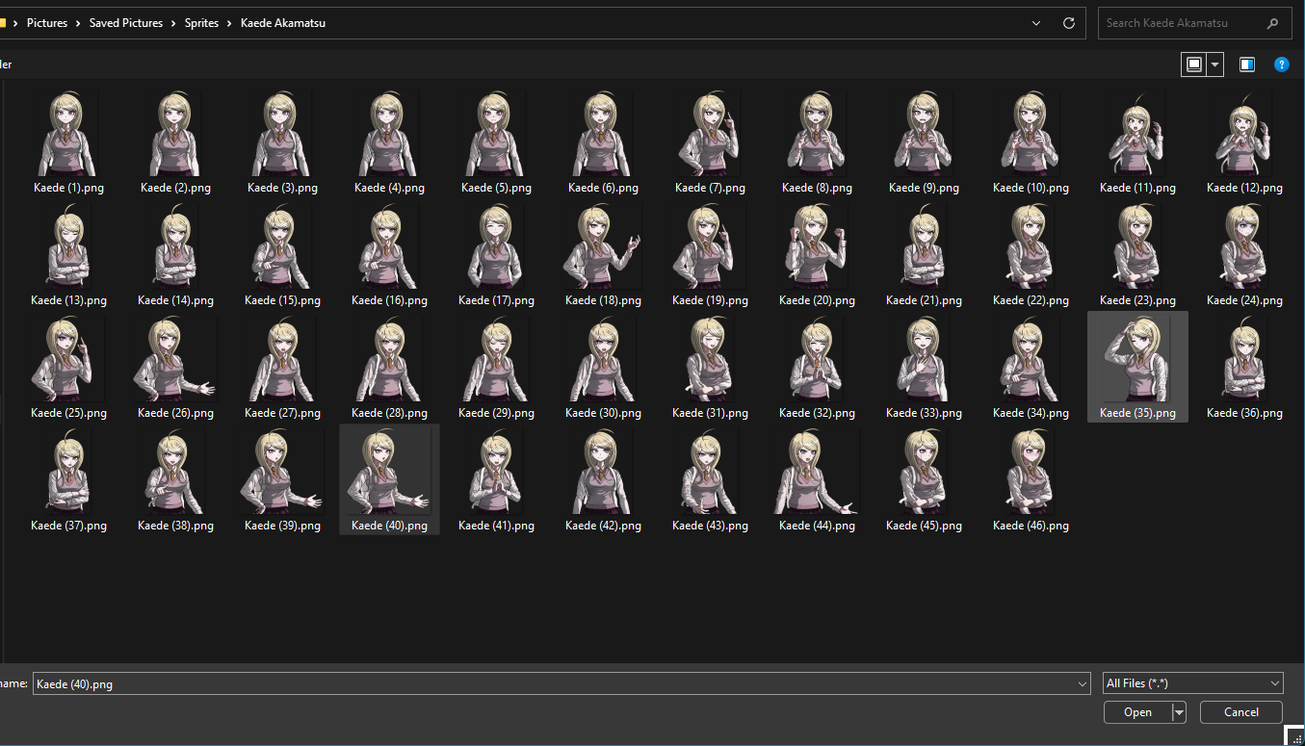Navigate to Saved Pictures in breadcrumb
The image size is (1305, 746).
(125, 23)
